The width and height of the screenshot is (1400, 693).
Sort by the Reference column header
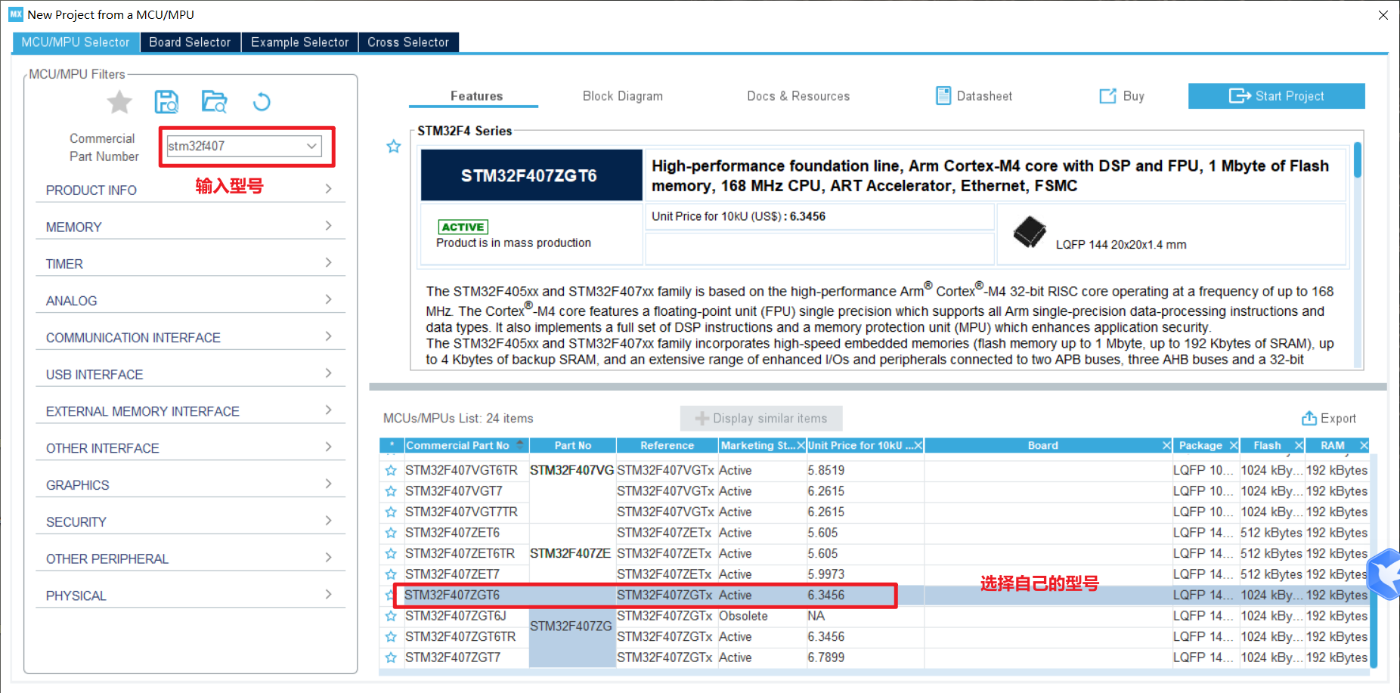coord(667,446)
